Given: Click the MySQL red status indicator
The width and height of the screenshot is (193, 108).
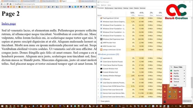Looking at the screenshot, I should pyautogui.click(x=171, y=73).
